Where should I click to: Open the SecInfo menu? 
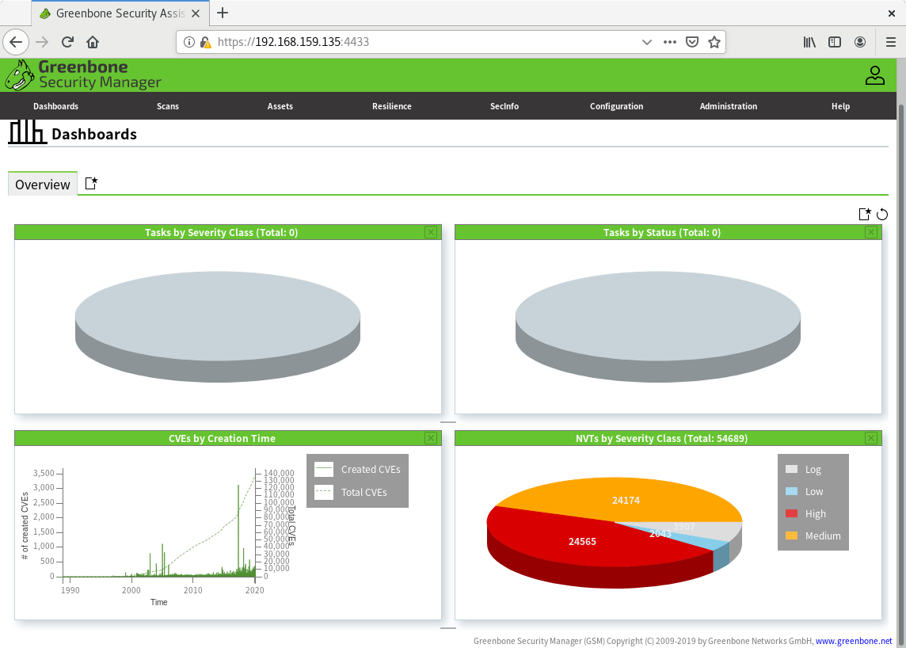coord(504,106)
